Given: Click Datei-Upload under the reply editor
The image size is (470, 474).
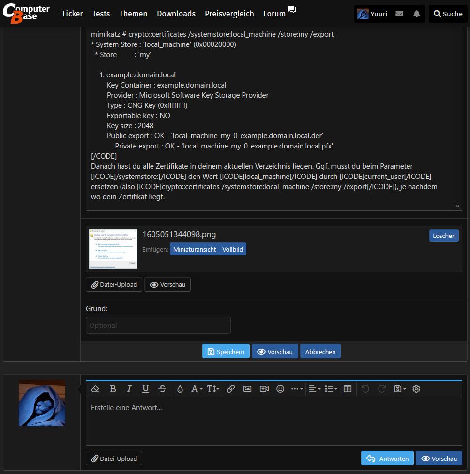Looking at the screenshot, I should 114,459.
